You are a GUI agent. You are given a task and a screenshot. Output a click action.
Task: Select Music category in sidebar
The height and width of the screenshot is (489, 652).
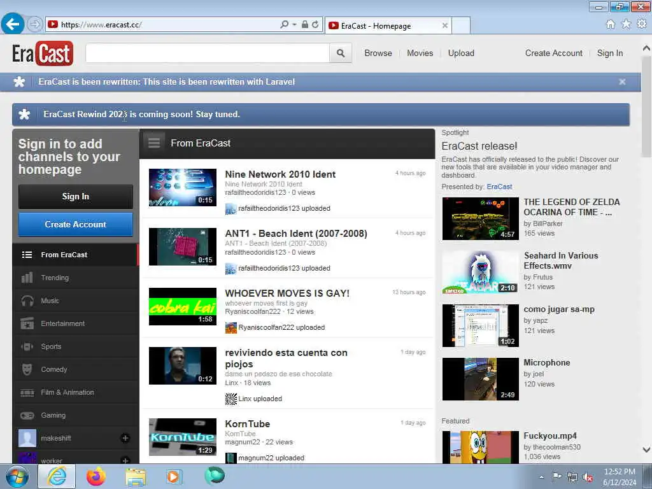pos(76,301)
